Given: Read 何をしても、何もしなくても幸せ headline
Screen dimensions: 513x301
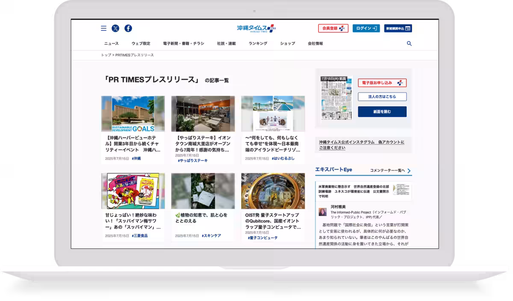Looking at the screenshot, I should pos(273,144).
